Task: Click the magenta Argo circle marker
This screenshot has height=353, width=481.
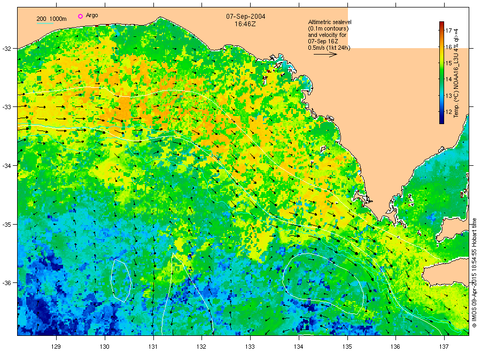Action: point(80,16)
